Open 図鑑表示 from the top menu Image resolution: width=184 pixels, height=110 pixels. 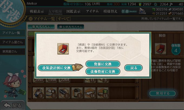(73, 11)
